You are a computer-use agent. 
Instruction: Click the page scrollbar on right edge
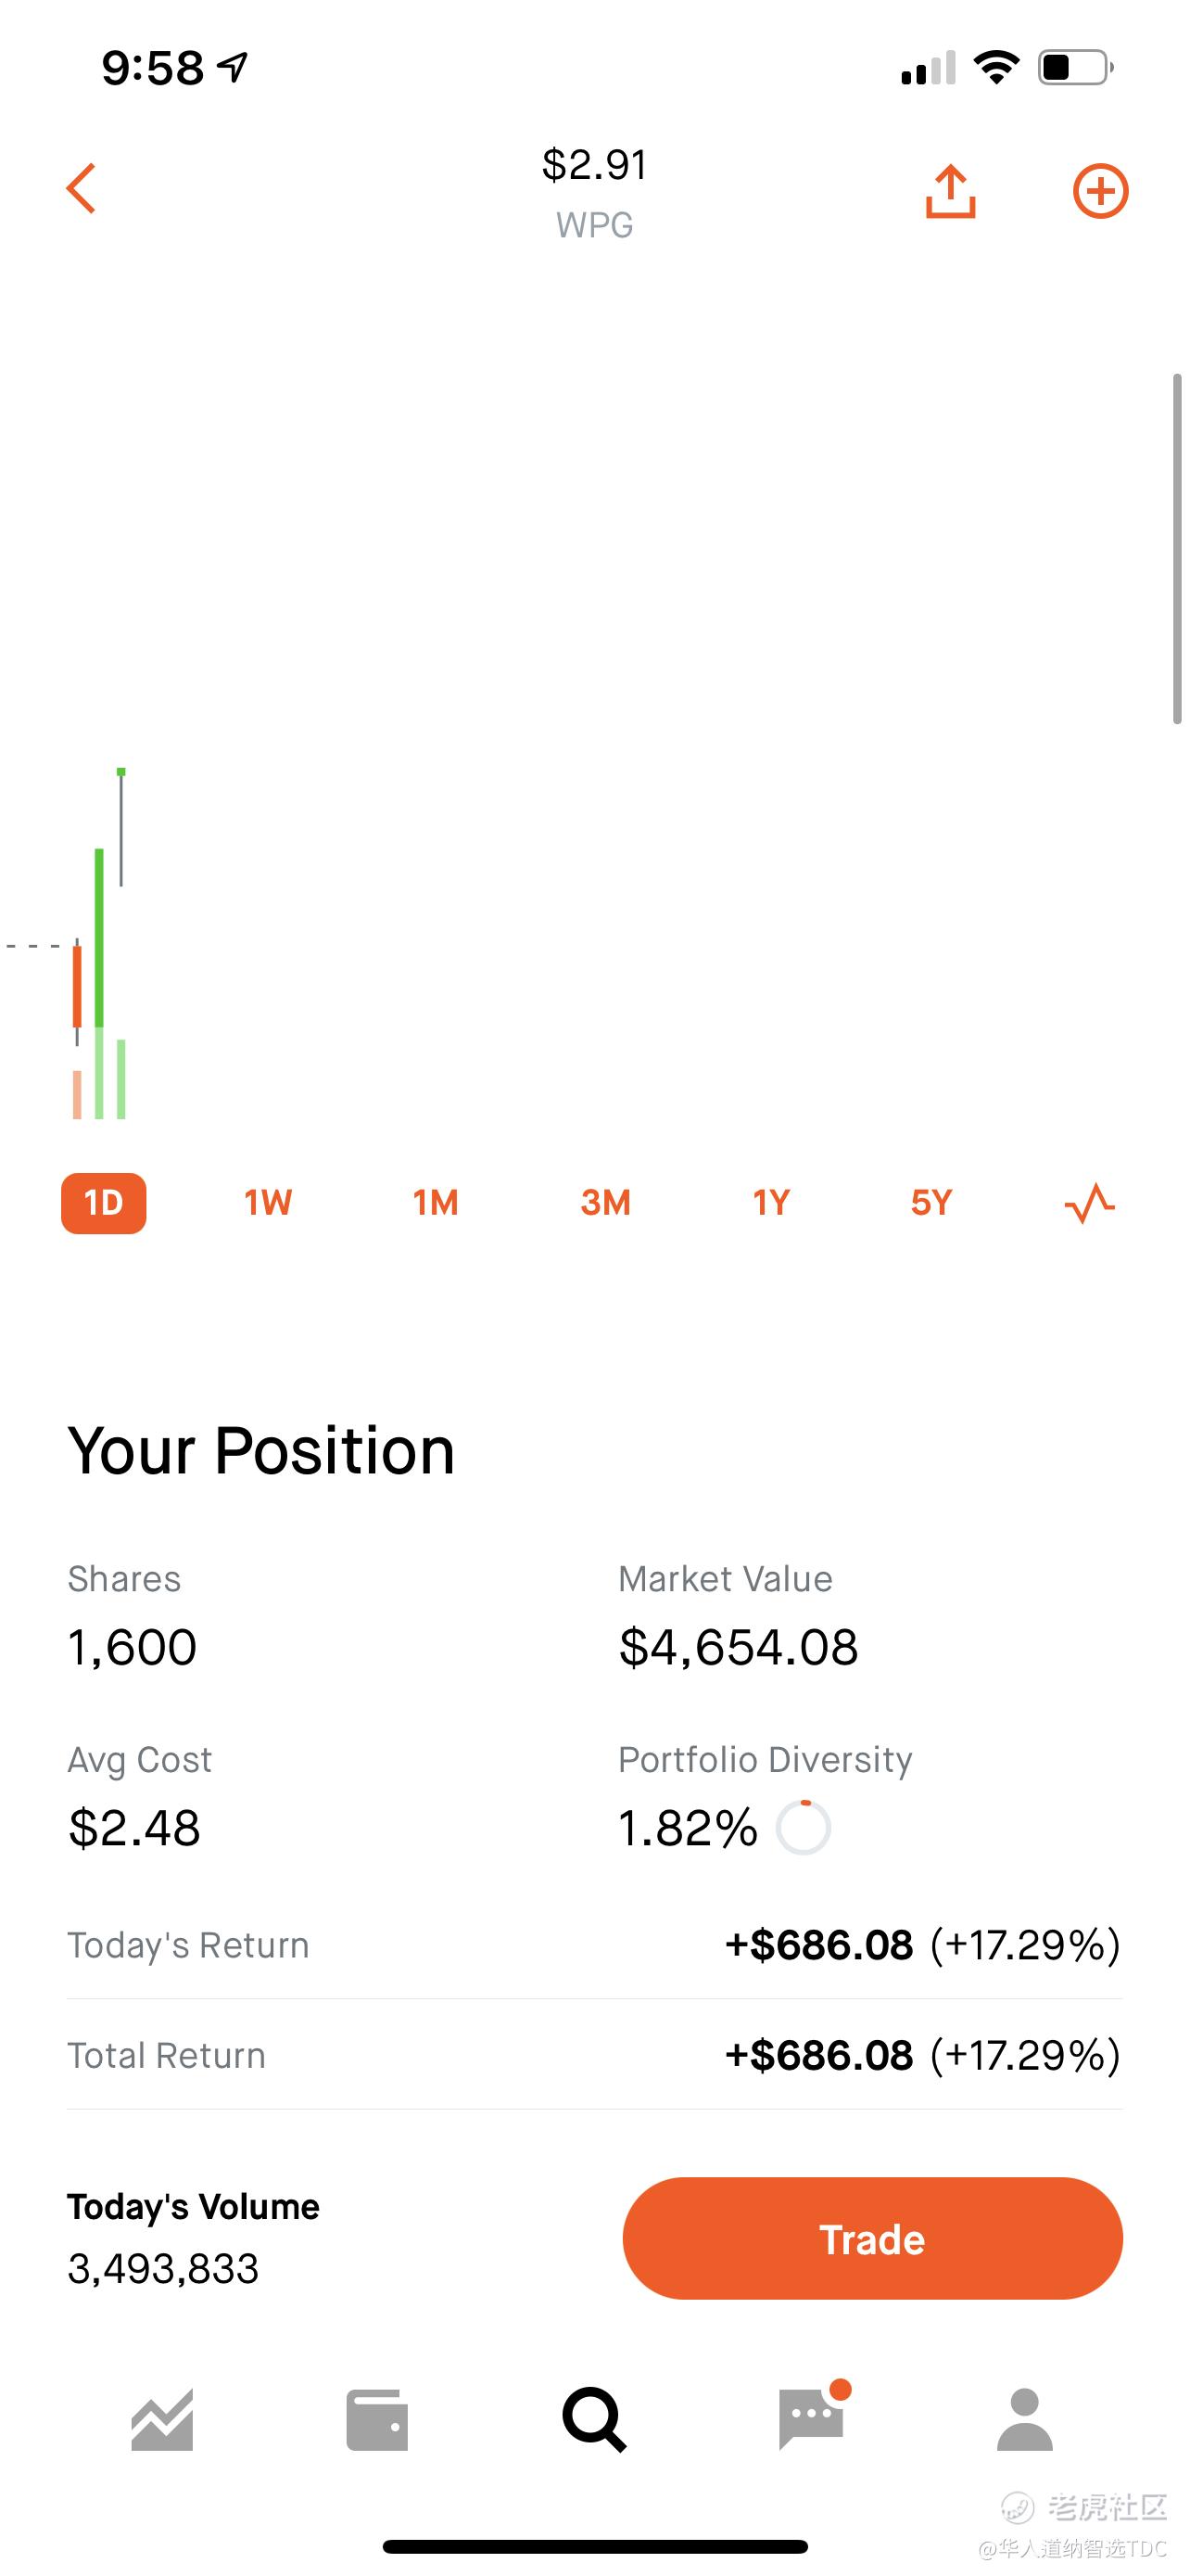[x=1177, y=548]
